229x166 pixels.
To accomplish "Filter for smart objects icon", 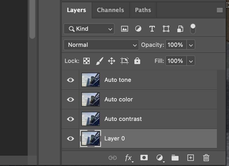I will coord(180,29).
